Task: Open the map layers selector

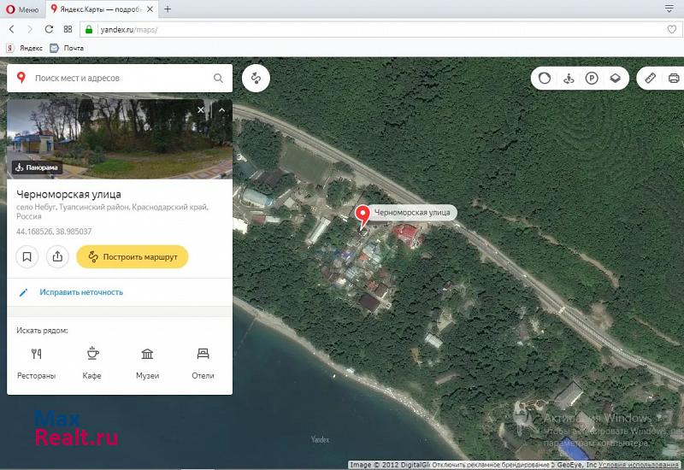Action: (x=614, y=79)
